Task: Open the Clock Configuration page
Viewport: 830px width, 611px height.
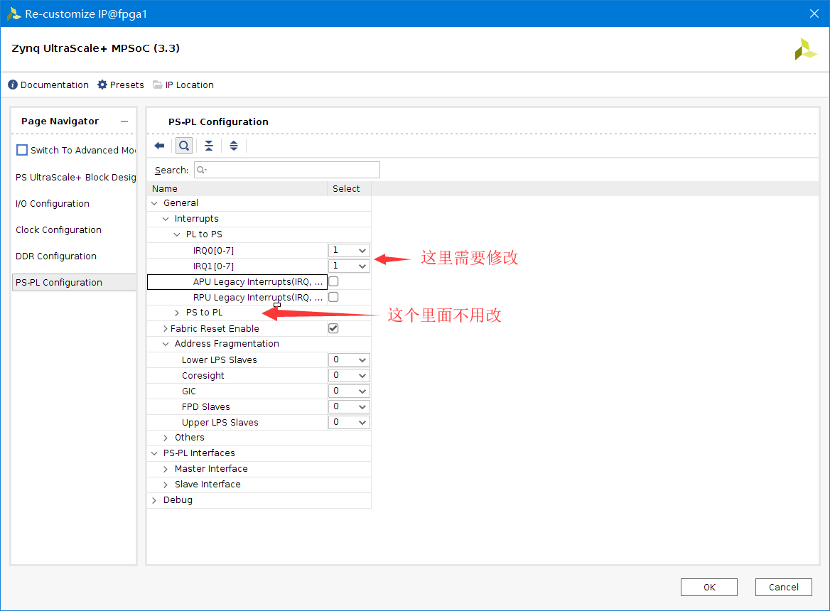Action: 58,229
